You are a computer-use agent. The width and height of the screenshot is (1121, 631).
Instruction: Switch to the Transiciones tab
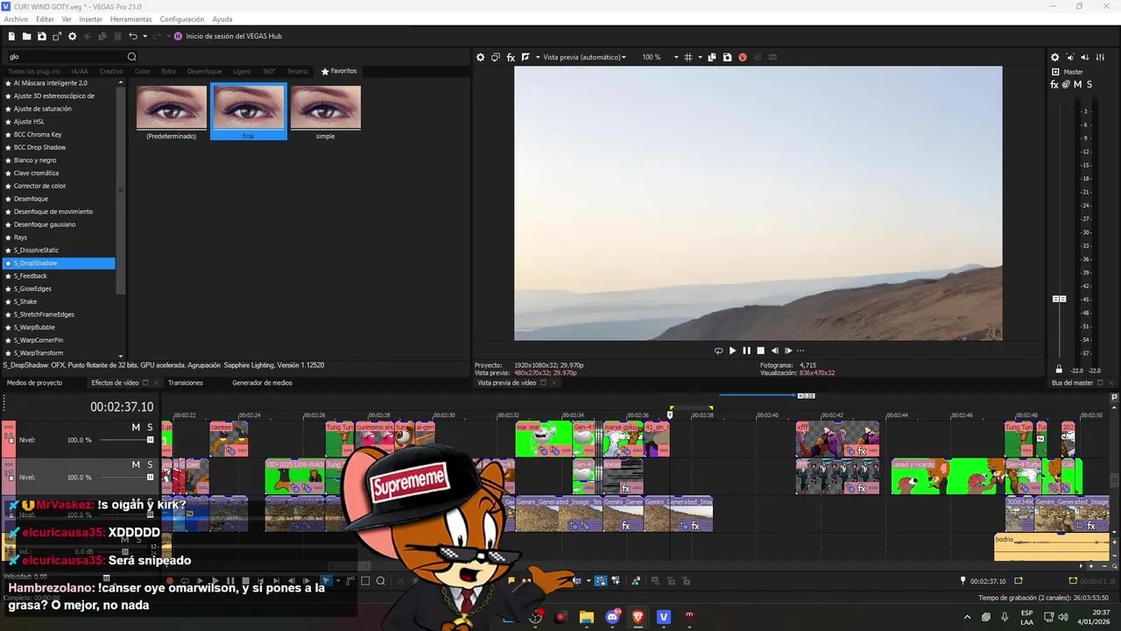coord(186,383)
